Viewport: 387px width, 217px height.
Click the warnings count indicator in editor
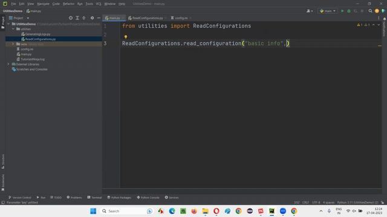click(363, 25)
